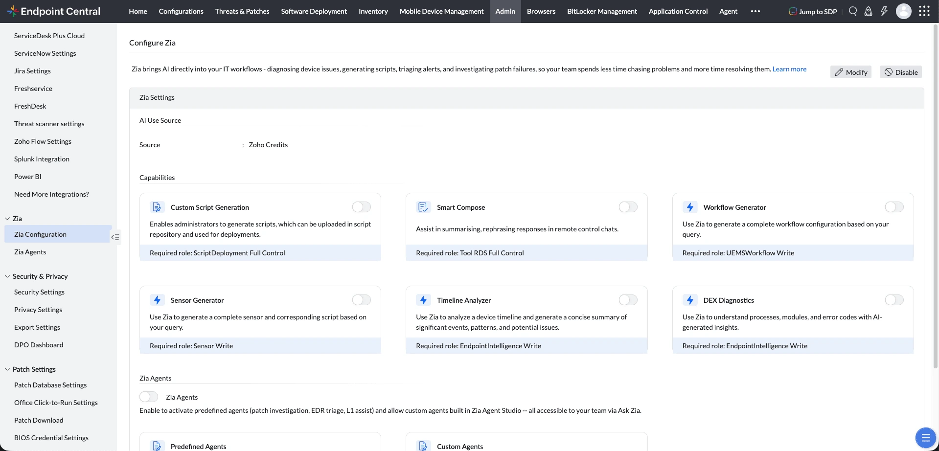Open BitLocker Management tab
This screenshot has width=939, height=451.
coord(602,11)
